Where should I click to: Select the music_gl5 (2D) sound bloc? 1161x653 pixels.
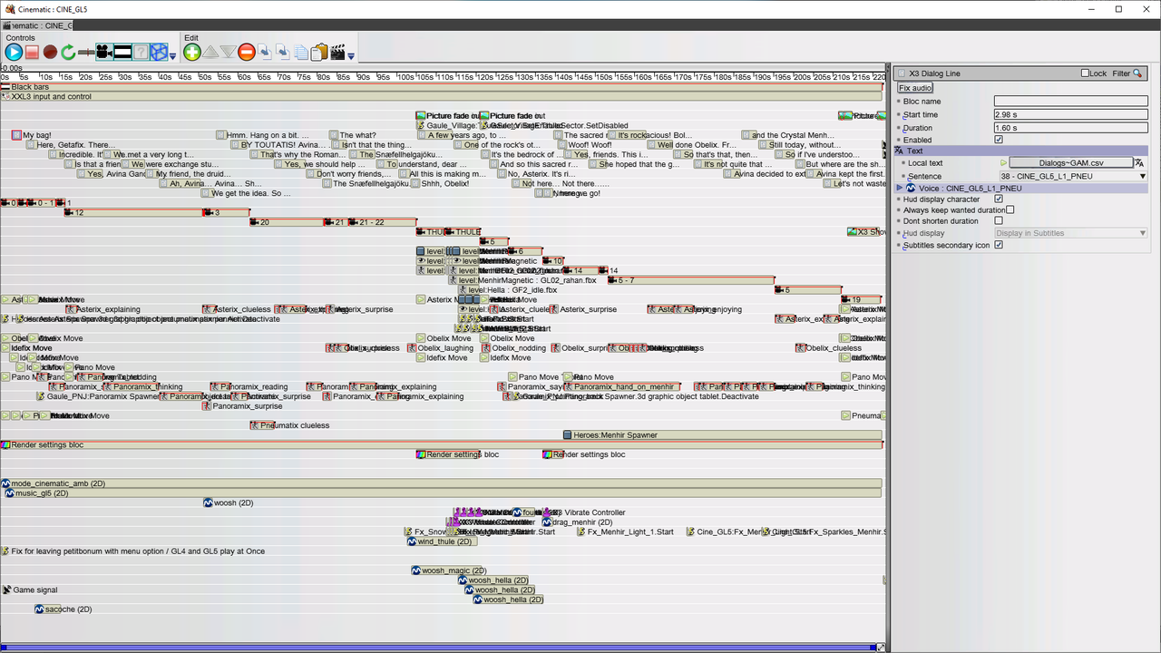click(x=444, y=493)
